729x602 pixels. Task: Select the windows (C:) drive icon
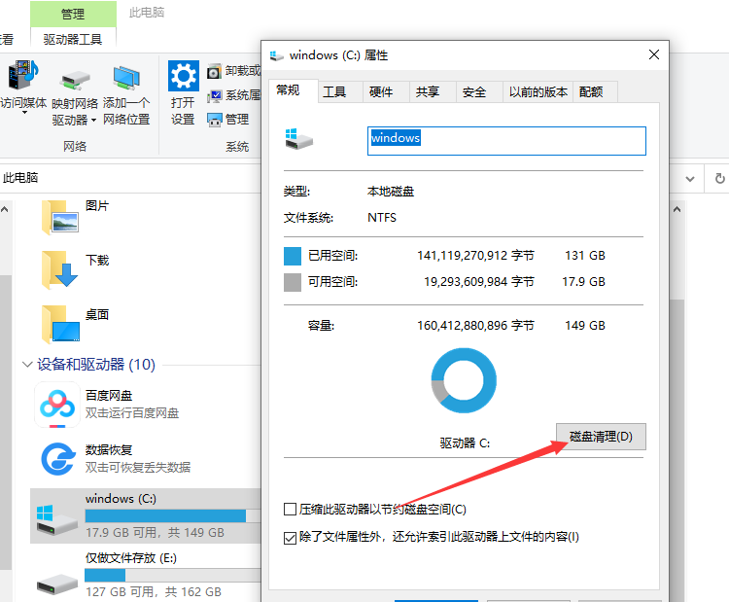click(x=56, y=519)
